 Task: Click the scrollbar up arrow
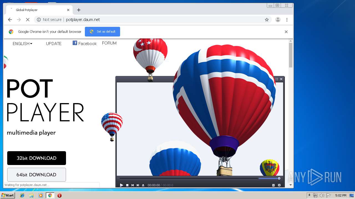[x=291, y=41]
